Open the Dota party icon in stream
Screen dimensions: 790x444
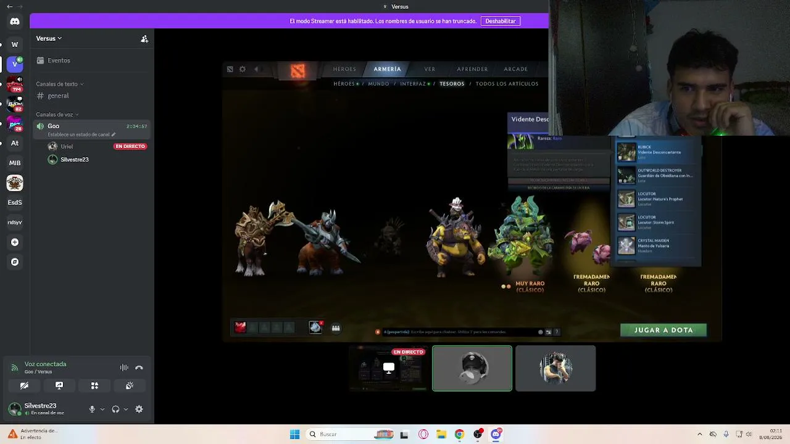point(336,328)
